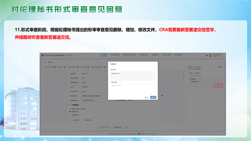This screenshot has width=251, height=141.
Task: Open the 人遗办首页 nav tab
Action: point(166,55)
